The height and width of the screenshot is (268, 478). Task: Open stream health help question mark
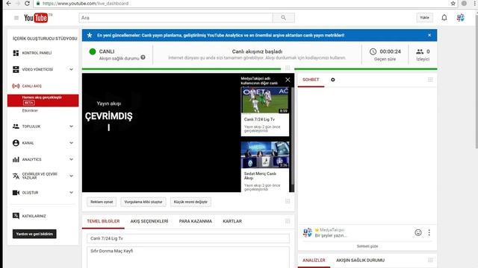pos(143,57)
